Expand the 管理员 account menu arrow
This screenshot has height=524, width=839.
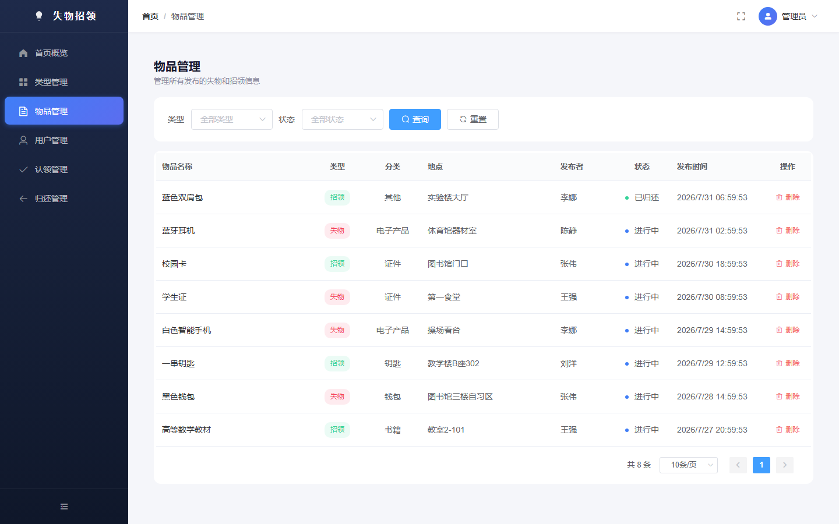click(815, 16)
